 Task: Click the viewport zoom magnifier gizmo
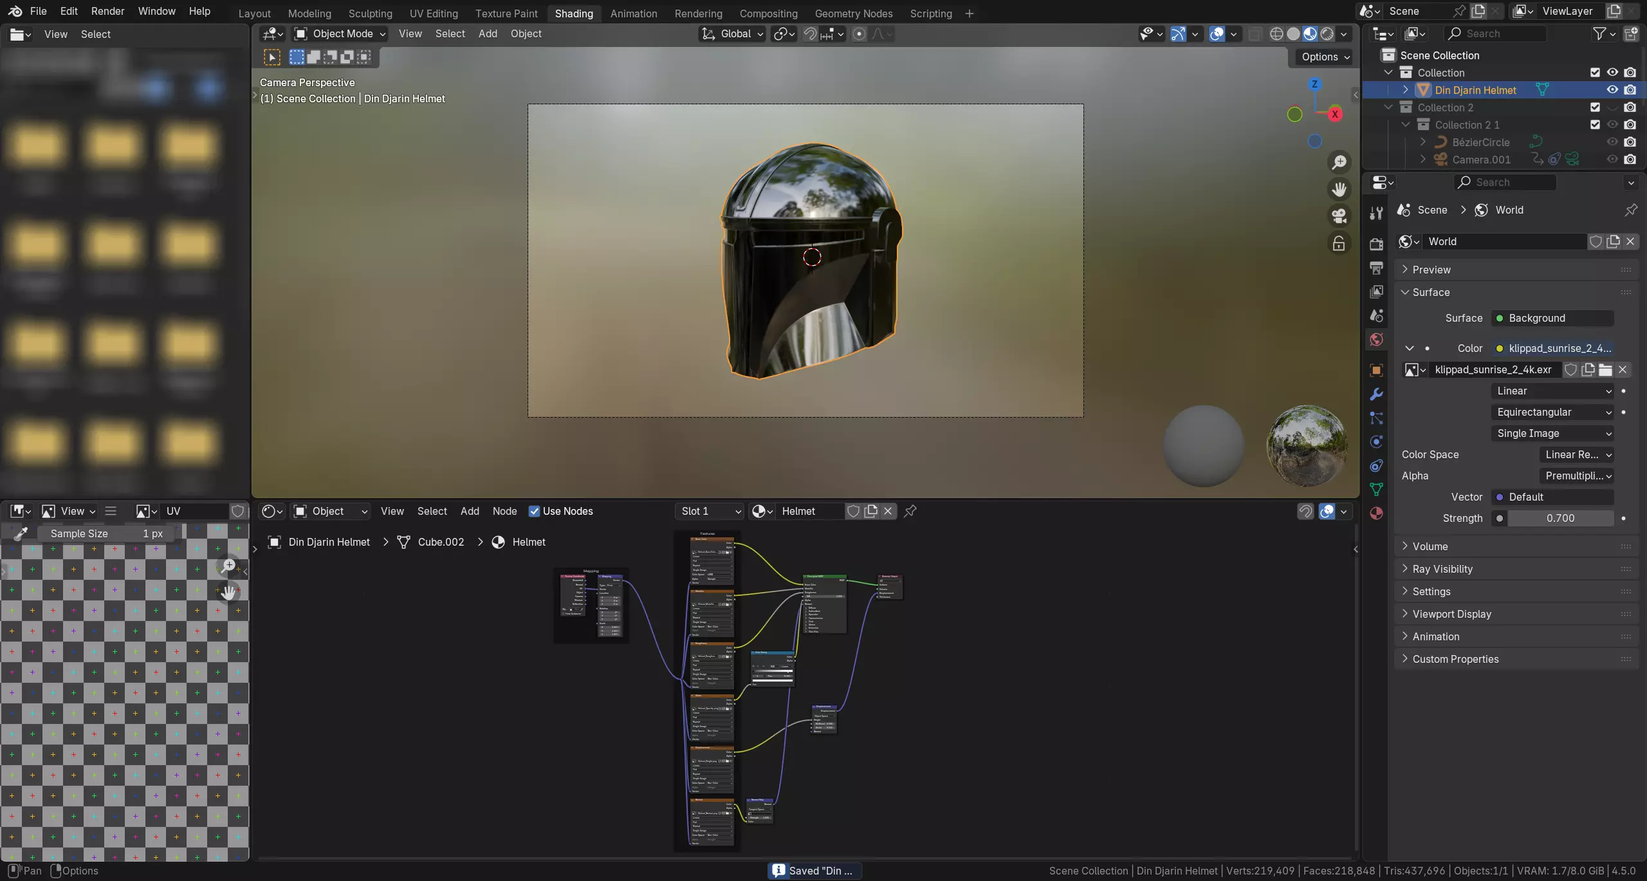pos(1339,162)
